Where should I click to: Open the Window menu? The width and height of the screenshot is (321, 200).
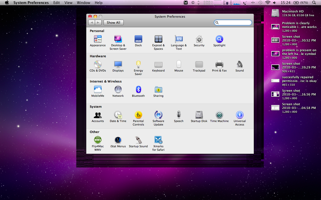[x=84, y=3]
